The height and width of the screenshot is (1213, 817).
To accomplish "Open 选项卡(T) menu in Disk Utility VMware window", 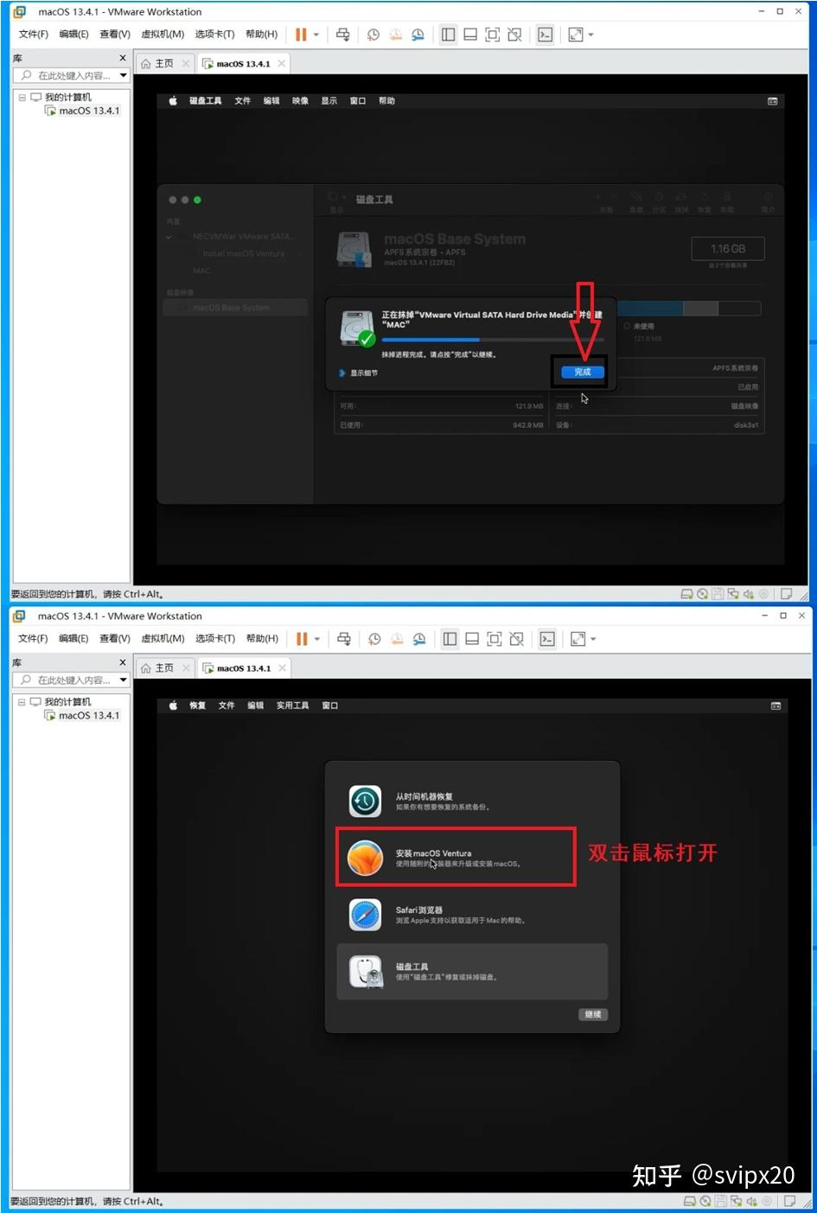I will (x=214, y=35).
